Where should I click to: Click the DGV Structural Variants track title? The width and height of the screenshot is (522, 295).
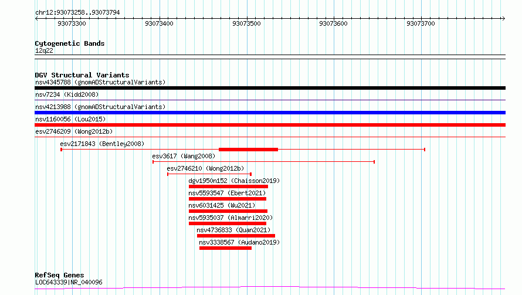[82, 75]
